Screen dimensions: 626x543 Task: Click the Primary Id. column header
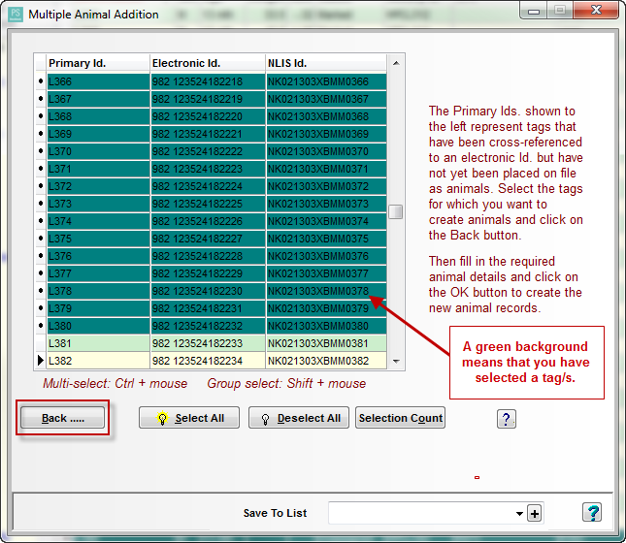point(97,63)
